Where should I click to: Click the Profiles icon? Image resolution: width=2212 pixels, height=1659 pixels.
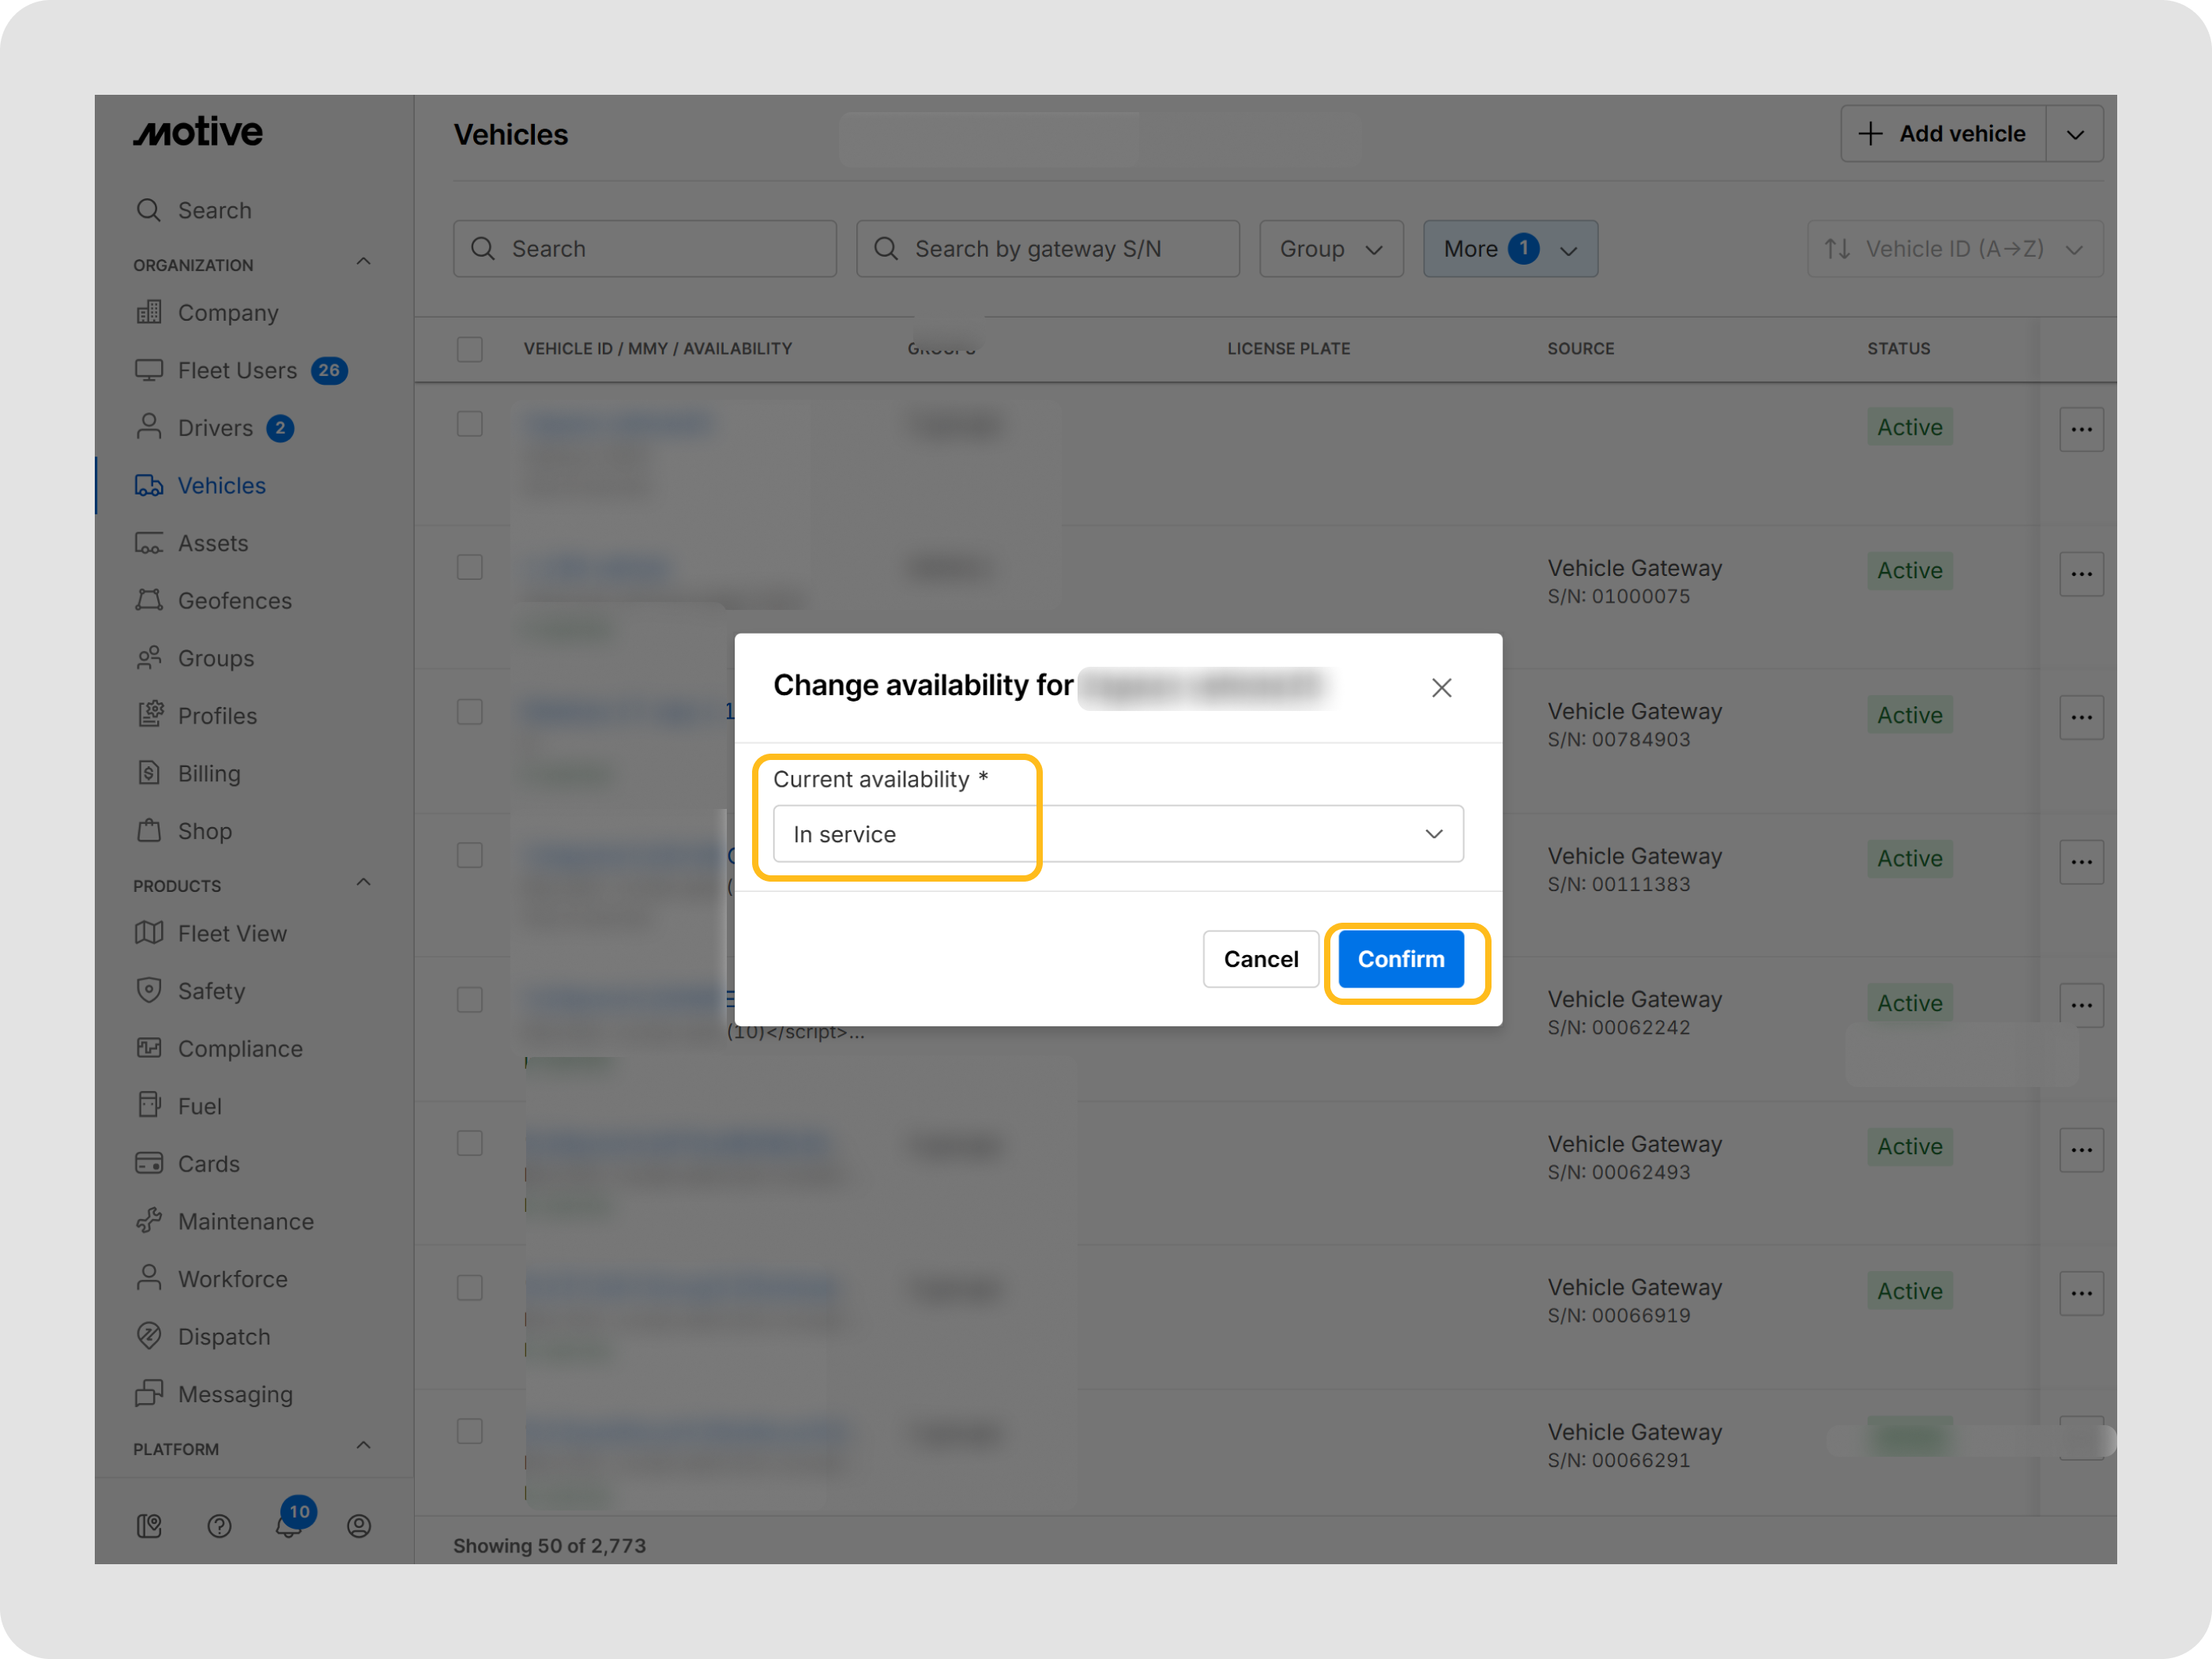(x=149, y=715)
